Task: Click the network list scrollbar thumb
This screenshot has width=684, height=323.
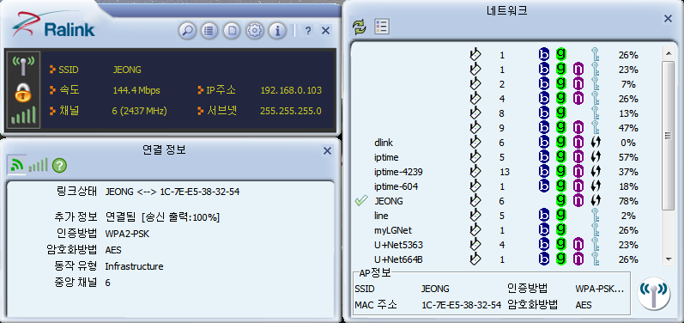Action: tap(668, 136)
